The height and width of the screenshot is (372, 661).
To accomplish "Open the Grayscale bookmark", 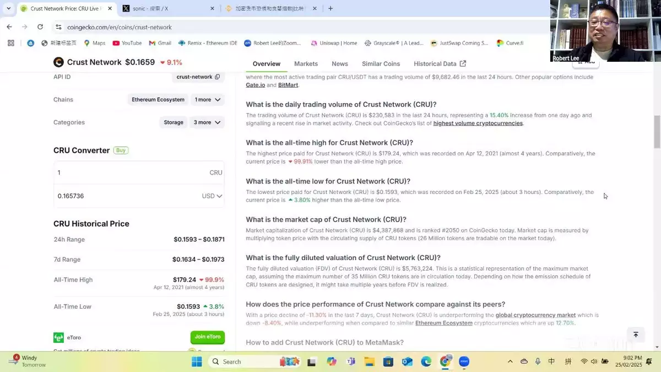I will click(394, 43).
